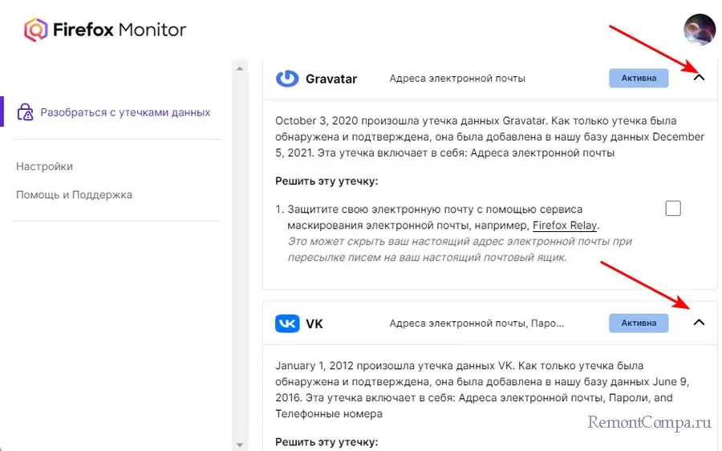Viewport: 722px width, 451px height.
Task: Click the Активна badge on Gravatar breach
Action: [639, 78]
